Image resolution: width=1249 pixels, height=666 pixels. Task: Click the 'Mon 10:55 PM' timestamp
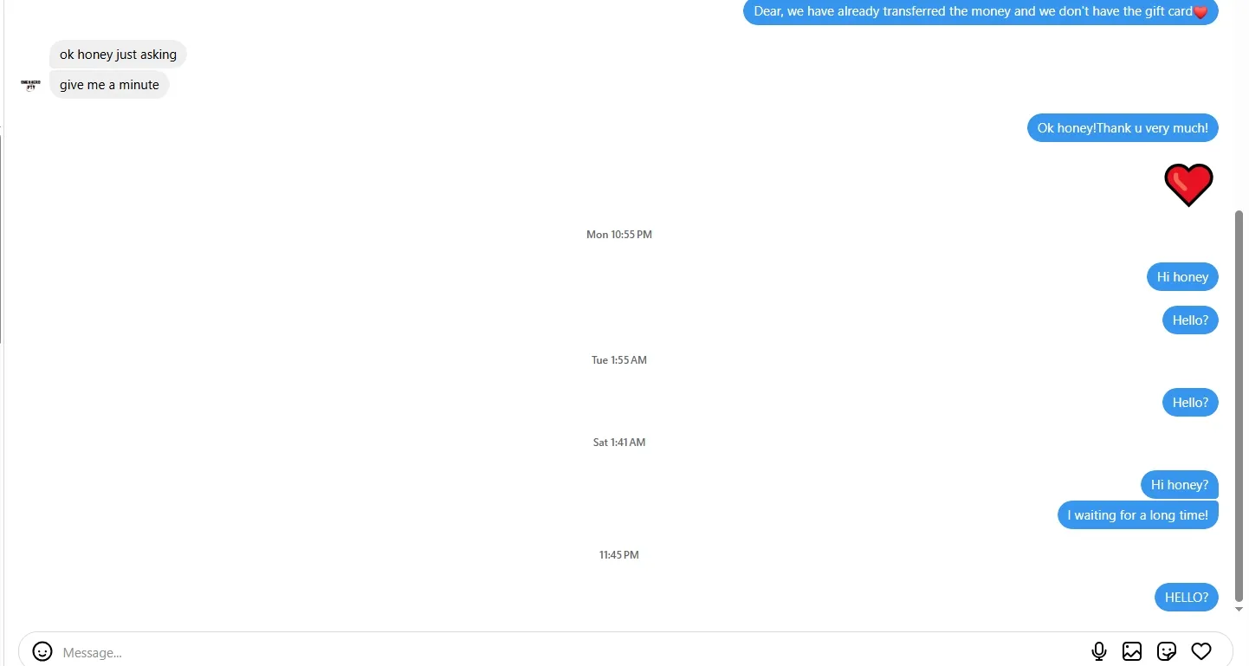click(619, 235)
